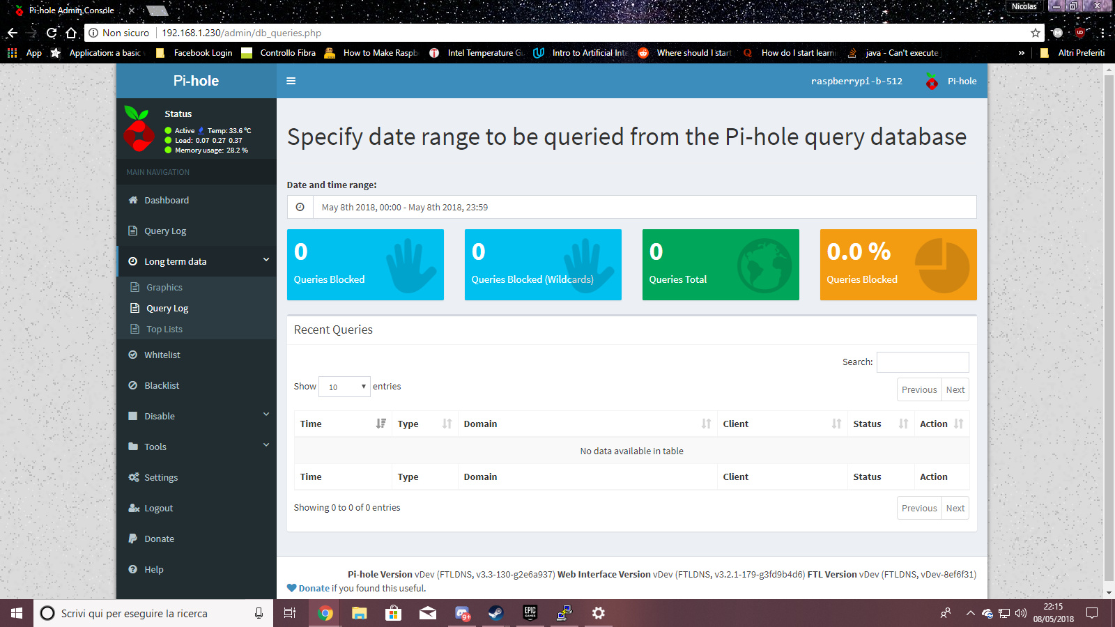Open the App bookmarks shortcut
The height and width of the screenshot is (627, 1115).
coord(25,53)
